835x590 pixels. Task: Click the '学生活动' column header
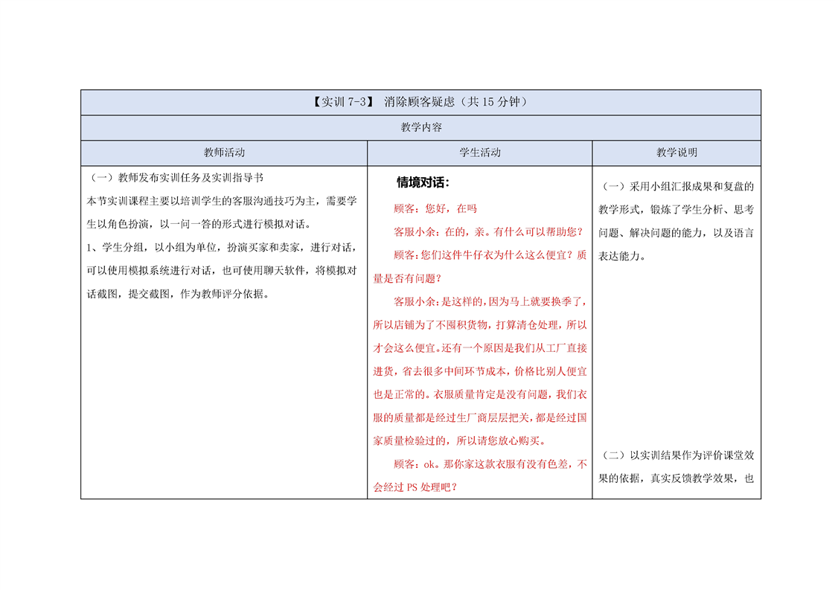click(479, 153)
